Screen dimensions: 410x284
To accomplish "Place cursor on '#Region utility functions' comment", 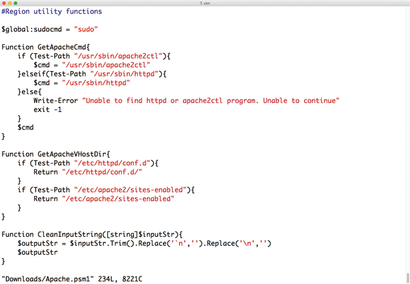I will coord(52,12).
